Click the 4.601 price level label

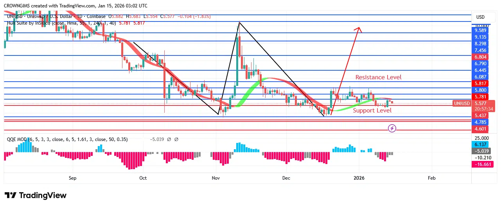(x=480, y=129)
